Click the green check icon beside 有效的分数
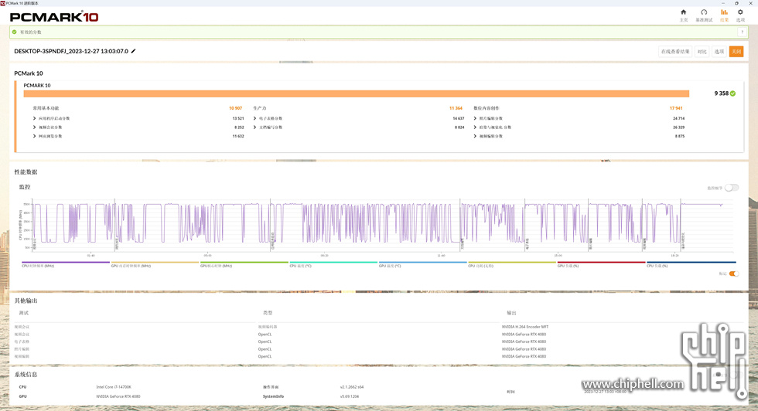The height and width of the screenshot is (411, 758). (x=15, y=32)
